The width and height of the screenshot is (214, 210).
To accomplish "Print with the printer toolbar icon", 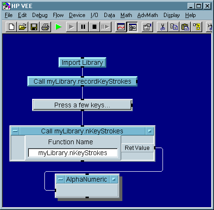I will [x=45, y=27].
